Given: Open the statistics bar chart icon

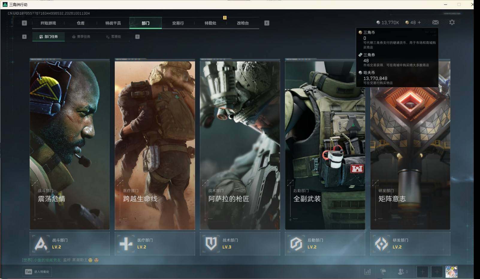Looking at the screenshot, I should point(367,272).
